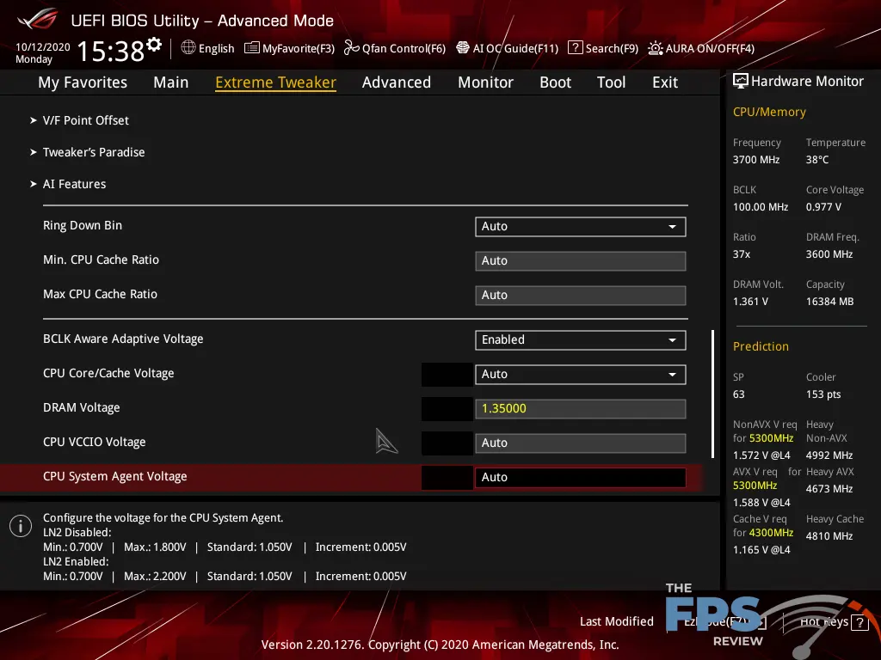Go to the Boot tab
The height and width of the screenshot is (660, 881).
555,82
